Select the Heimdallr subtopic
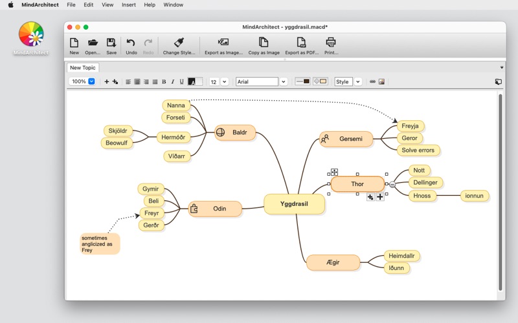 tap(401, 256)
